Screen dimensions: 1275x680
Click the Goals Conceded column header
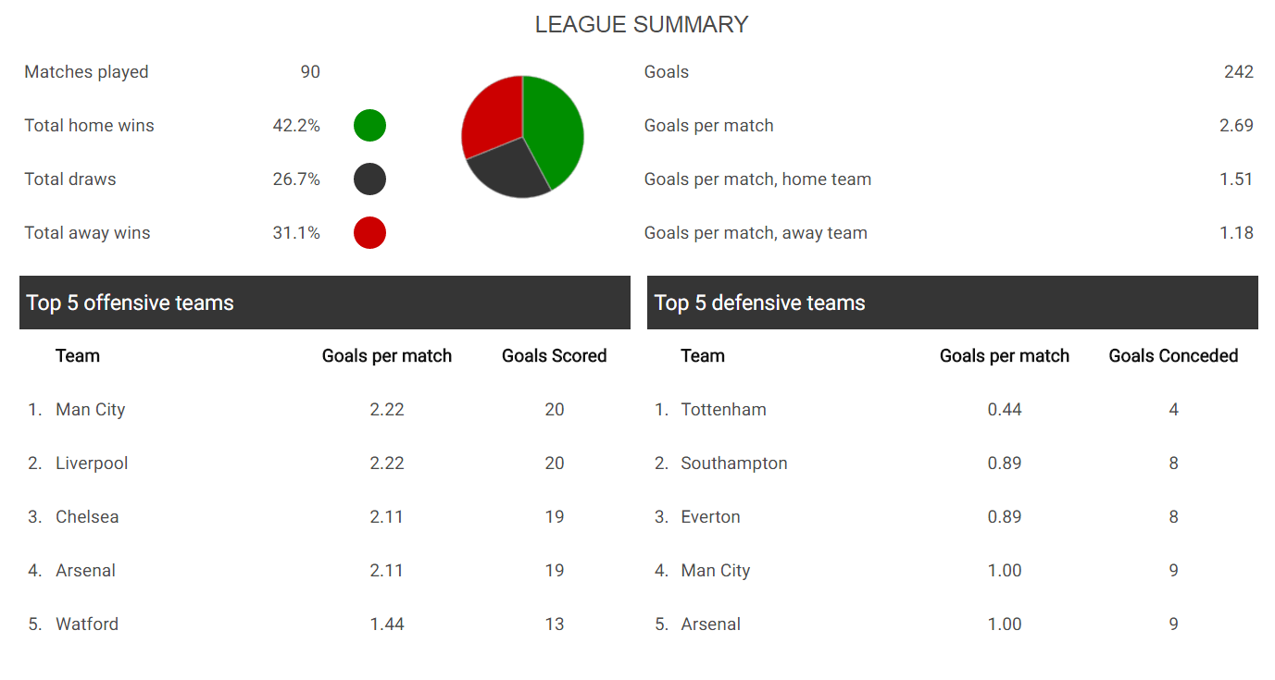coord(1173,356)
